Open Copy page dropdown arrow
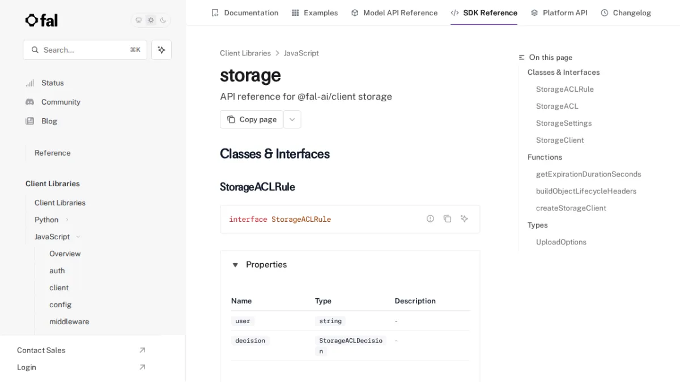The image size is (680, 382). coord(292,119)
